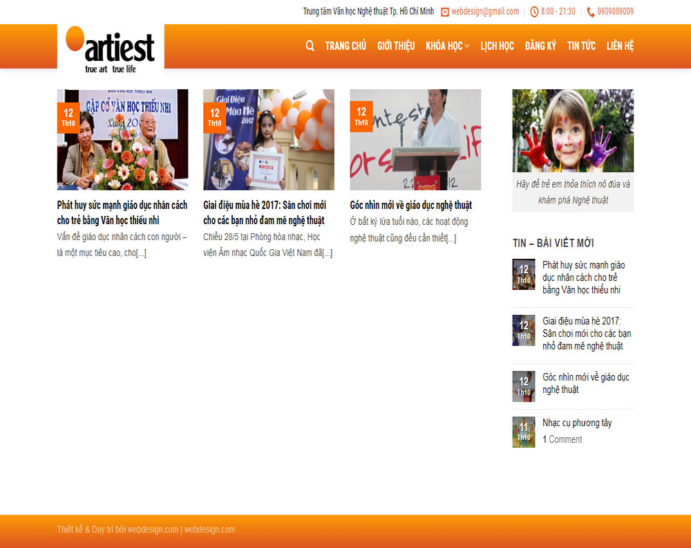Open 'Góc nhìn mới về giáo dục nghệ thuật' title

[410, 205]
